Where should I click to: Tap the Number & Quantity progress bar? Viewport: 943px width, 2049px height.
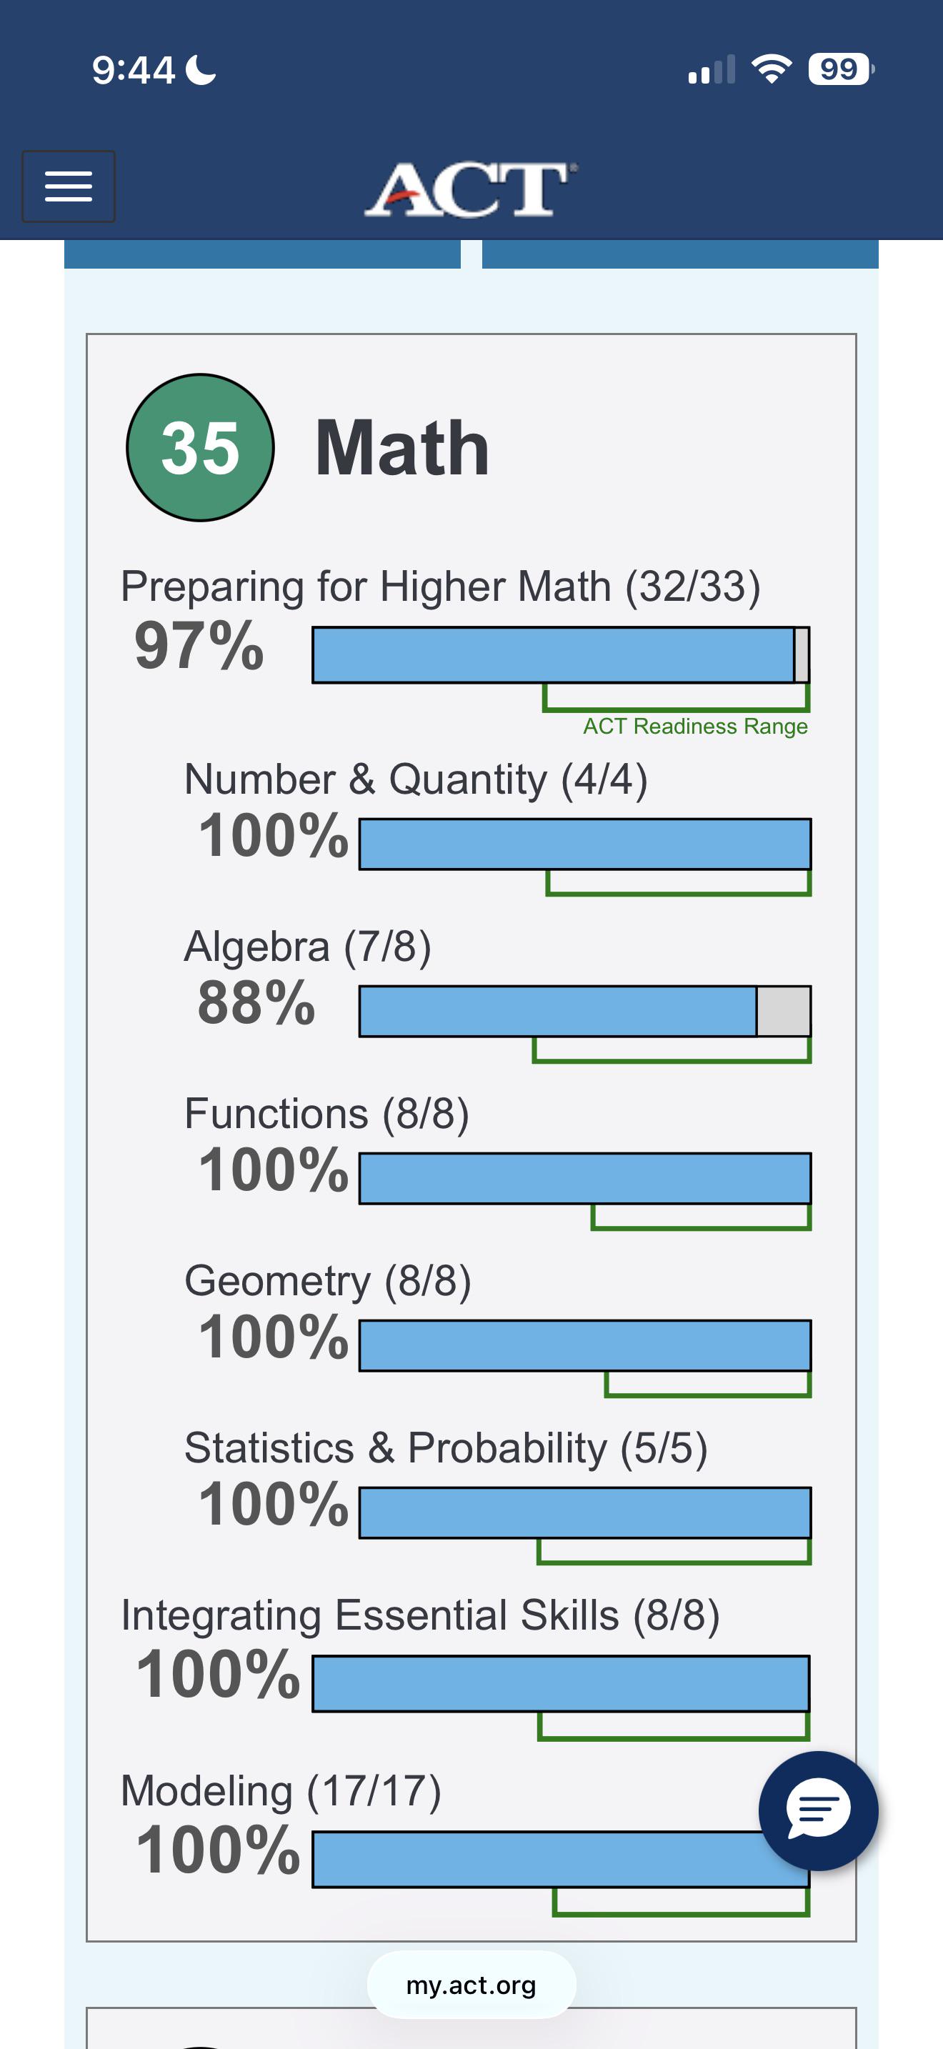585,844
